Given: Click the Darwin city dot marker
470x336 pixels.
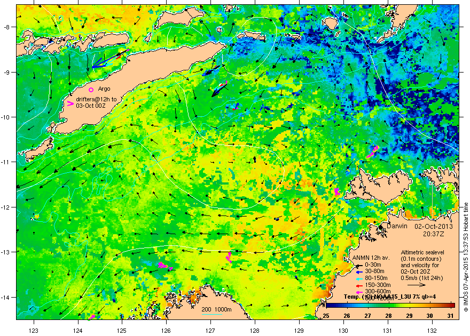Looking at the screenshot, I should [x=380, y=227].
